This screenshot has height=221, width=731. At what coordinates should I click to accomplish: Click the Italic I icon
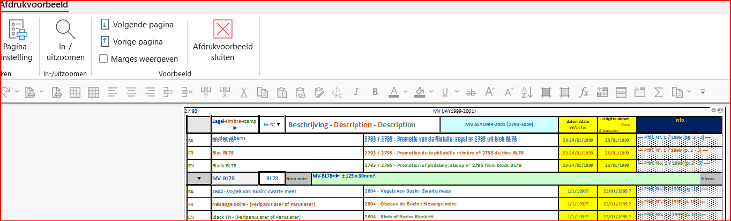[356, 92]
